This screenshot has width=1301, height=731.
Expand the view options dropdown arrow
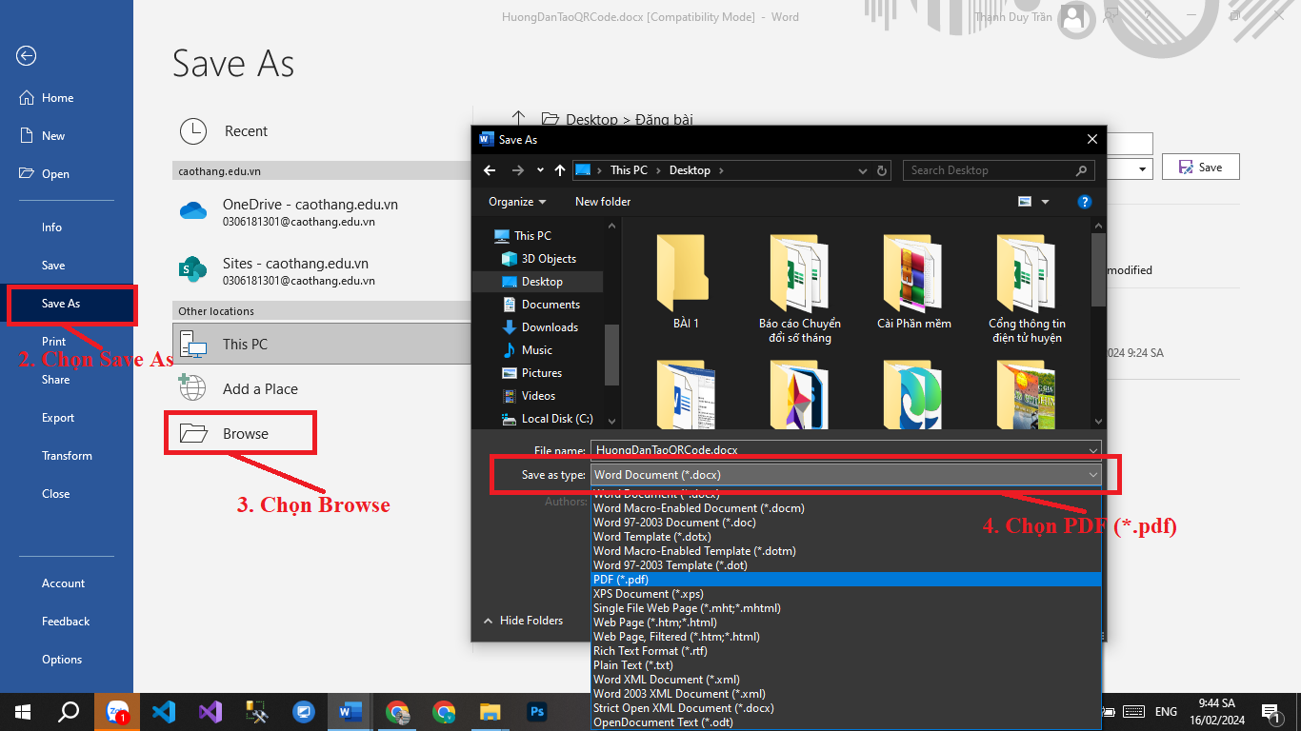point(1045,202)
